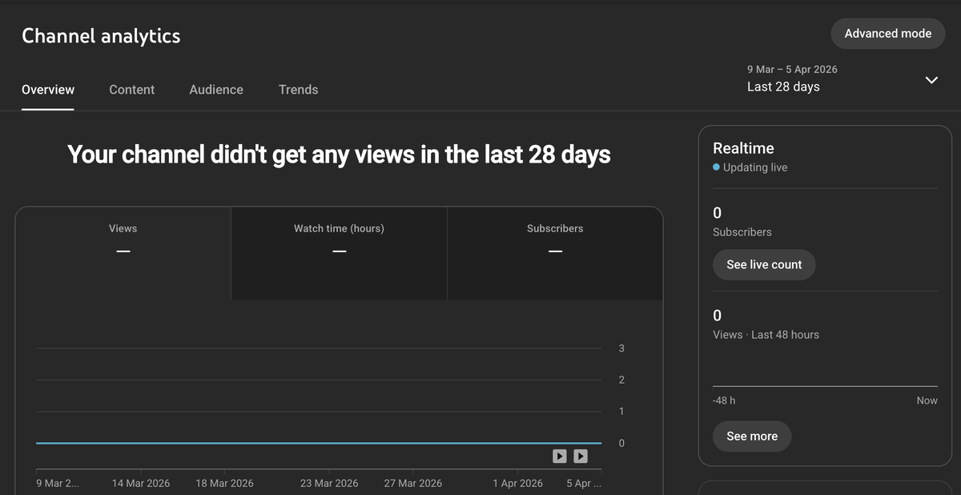The width and height of the screenshot is (961, 495).
Task: Click the 1 Apr 2026 axis label
Action: [x=517, y=483]
